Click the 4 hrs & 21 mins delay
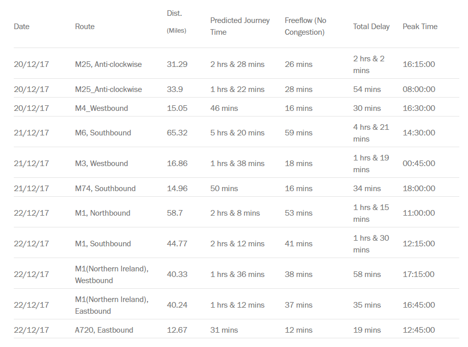 coord(371,133)
